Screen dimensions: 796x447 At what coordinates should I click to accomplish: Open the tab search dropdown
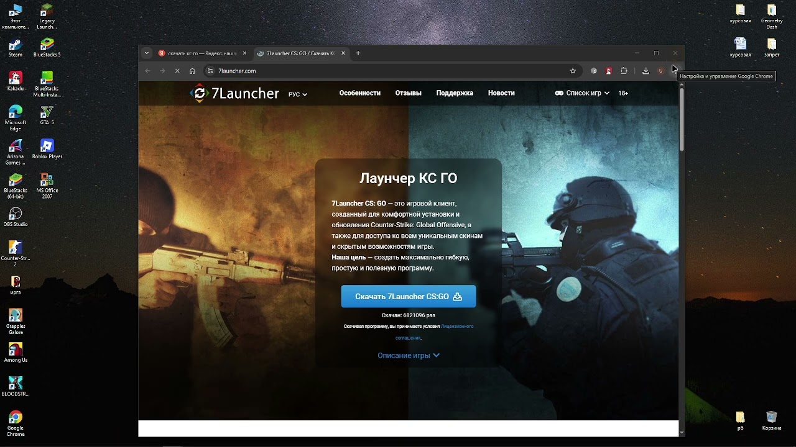(147, 53)
